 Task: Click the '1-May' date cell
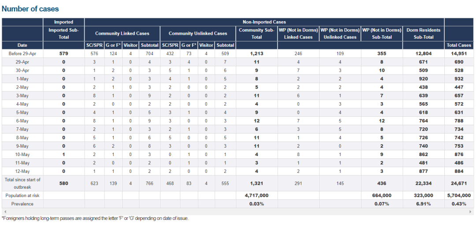point(22,78)
